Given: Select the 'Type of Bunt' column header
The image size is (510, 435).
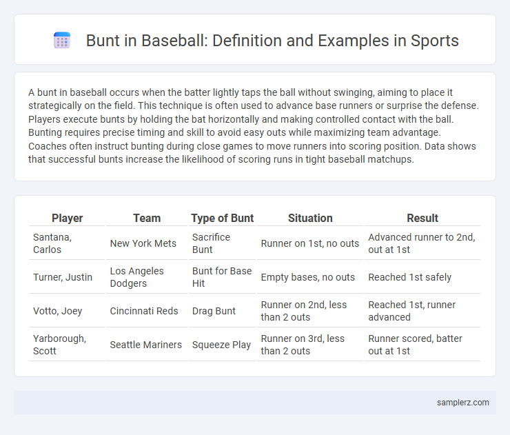Looking at the screenshot, I should 222,218.
